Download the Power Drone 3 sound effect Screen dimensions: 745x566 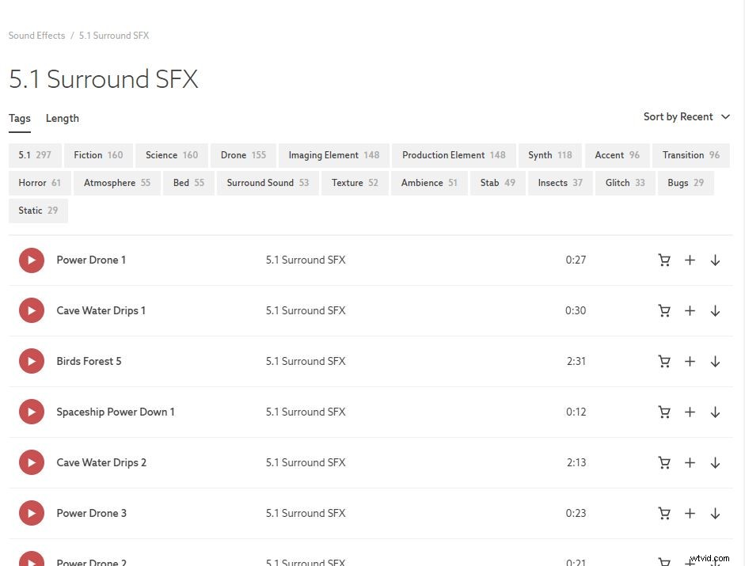pyautogui.click(x=715, y=513)
